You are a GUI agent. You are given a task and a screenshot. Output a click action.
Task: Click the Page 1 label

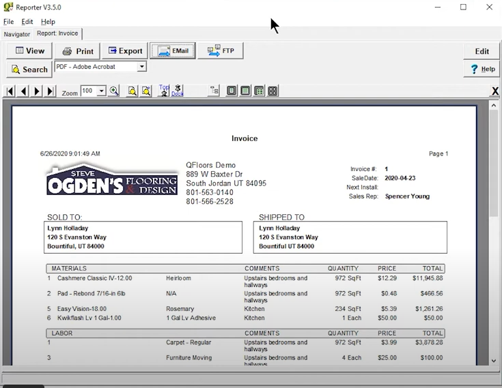[x=438, y=153]
